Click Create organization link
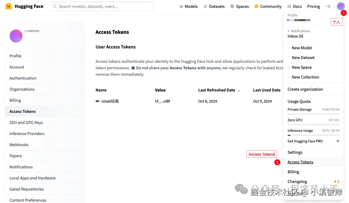 click(x=305, y=89)
